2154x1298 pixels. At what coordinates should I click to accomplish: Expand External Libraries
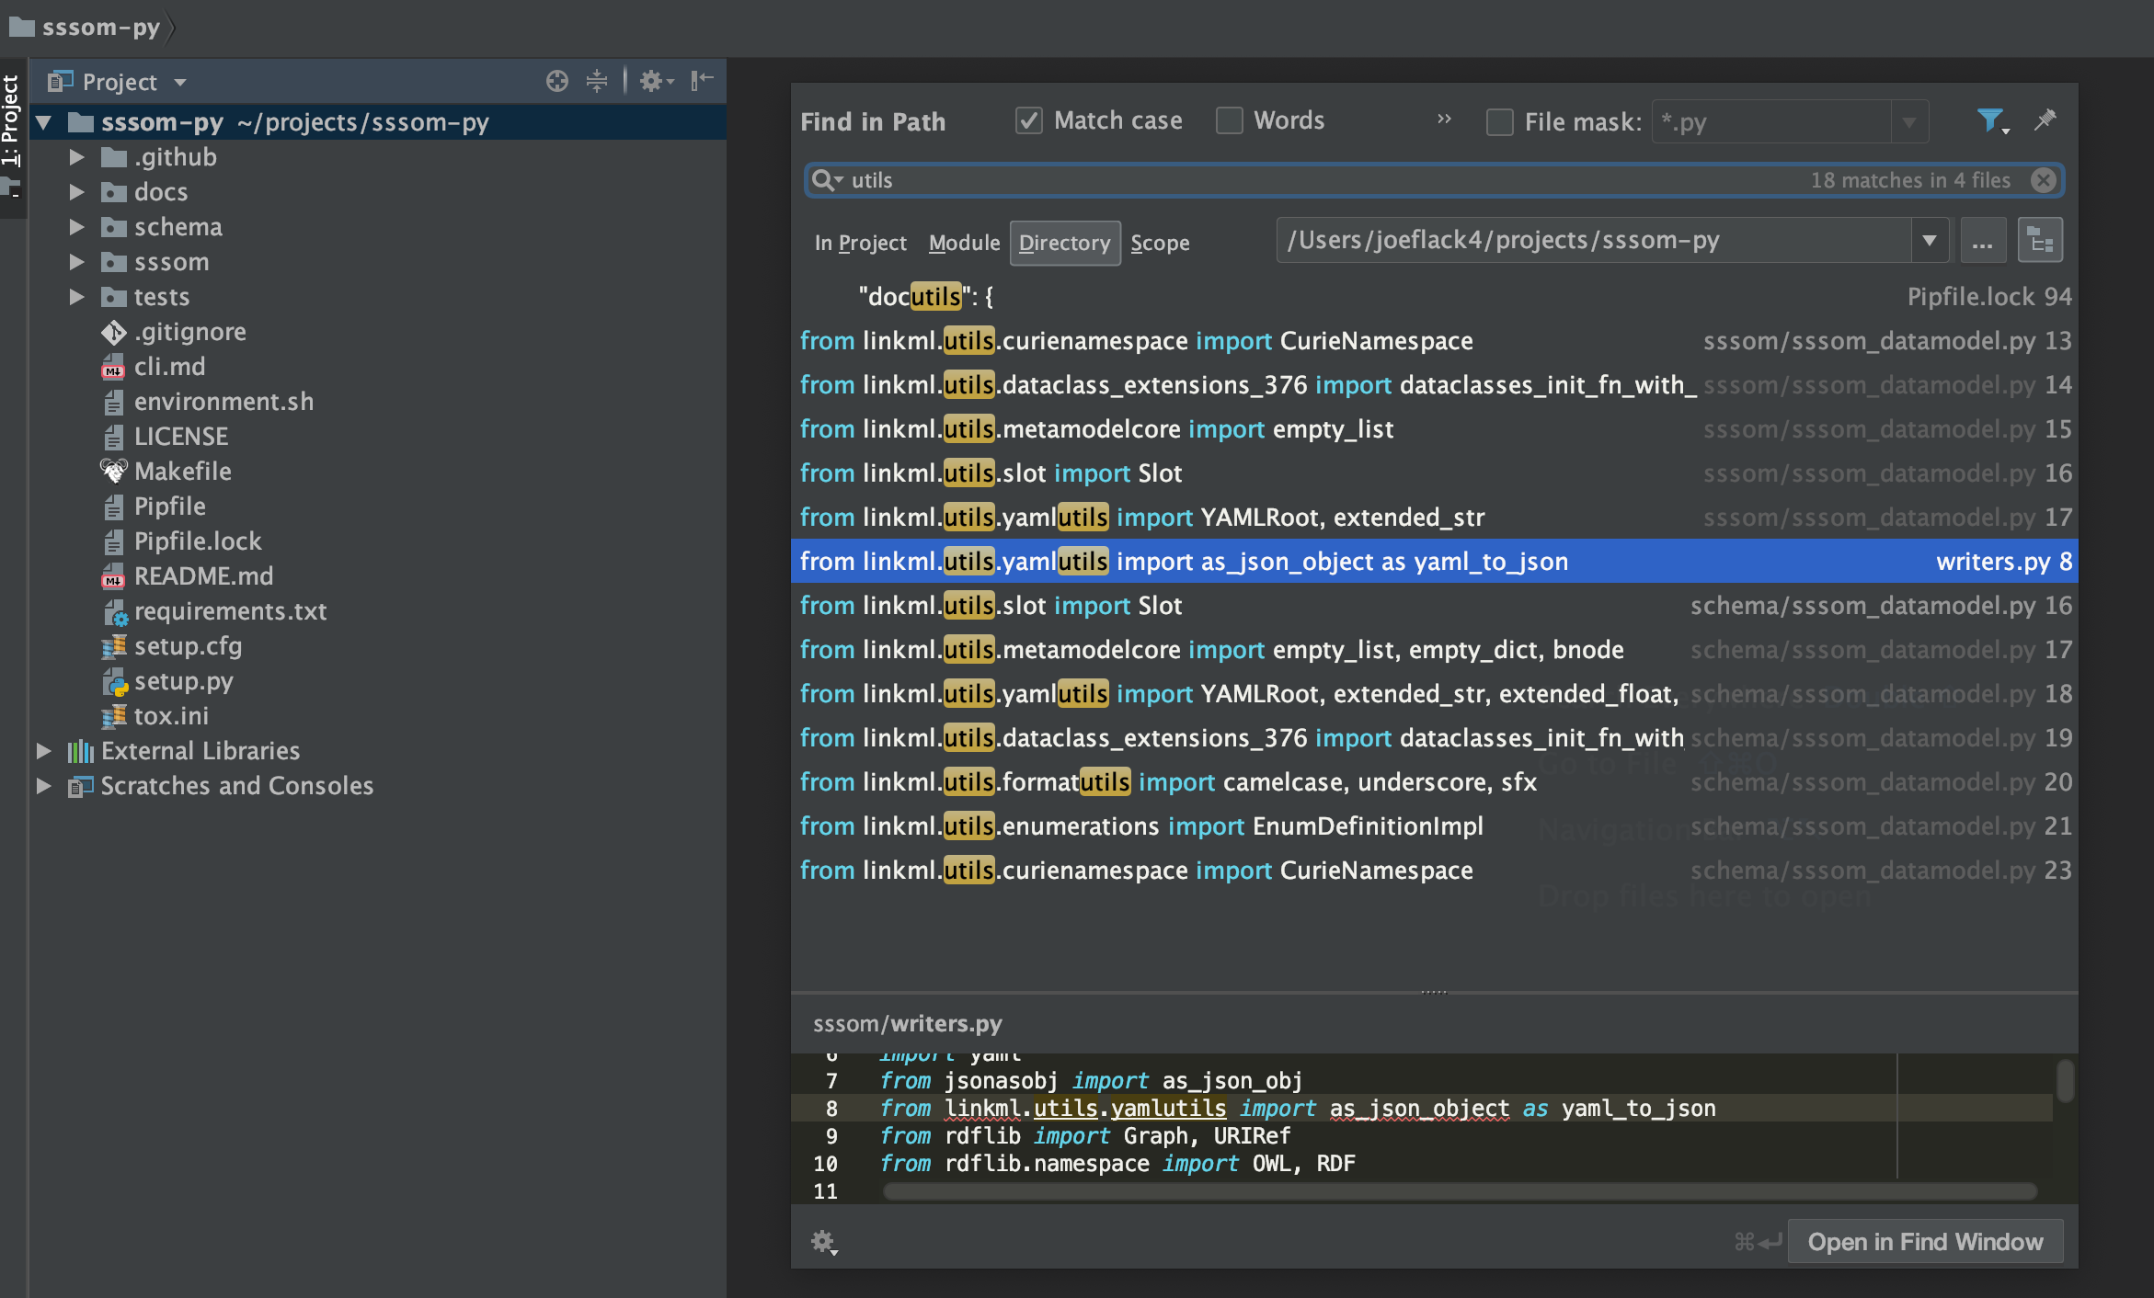[44, 751]
